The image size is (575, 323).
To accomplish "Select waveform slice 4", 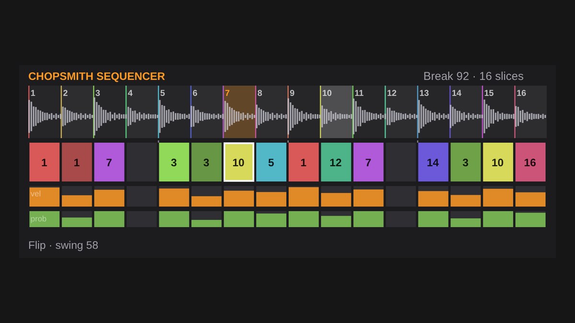I will pyautogui.click(x=142, y=112).
